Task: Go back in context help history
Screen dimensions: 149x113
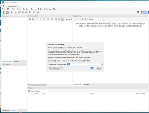Action: [75, 19]
